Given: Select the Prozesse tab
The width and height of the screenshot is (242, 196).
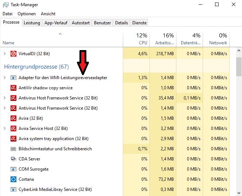Looking at the screenshot, I should click(x=11, y=22).
